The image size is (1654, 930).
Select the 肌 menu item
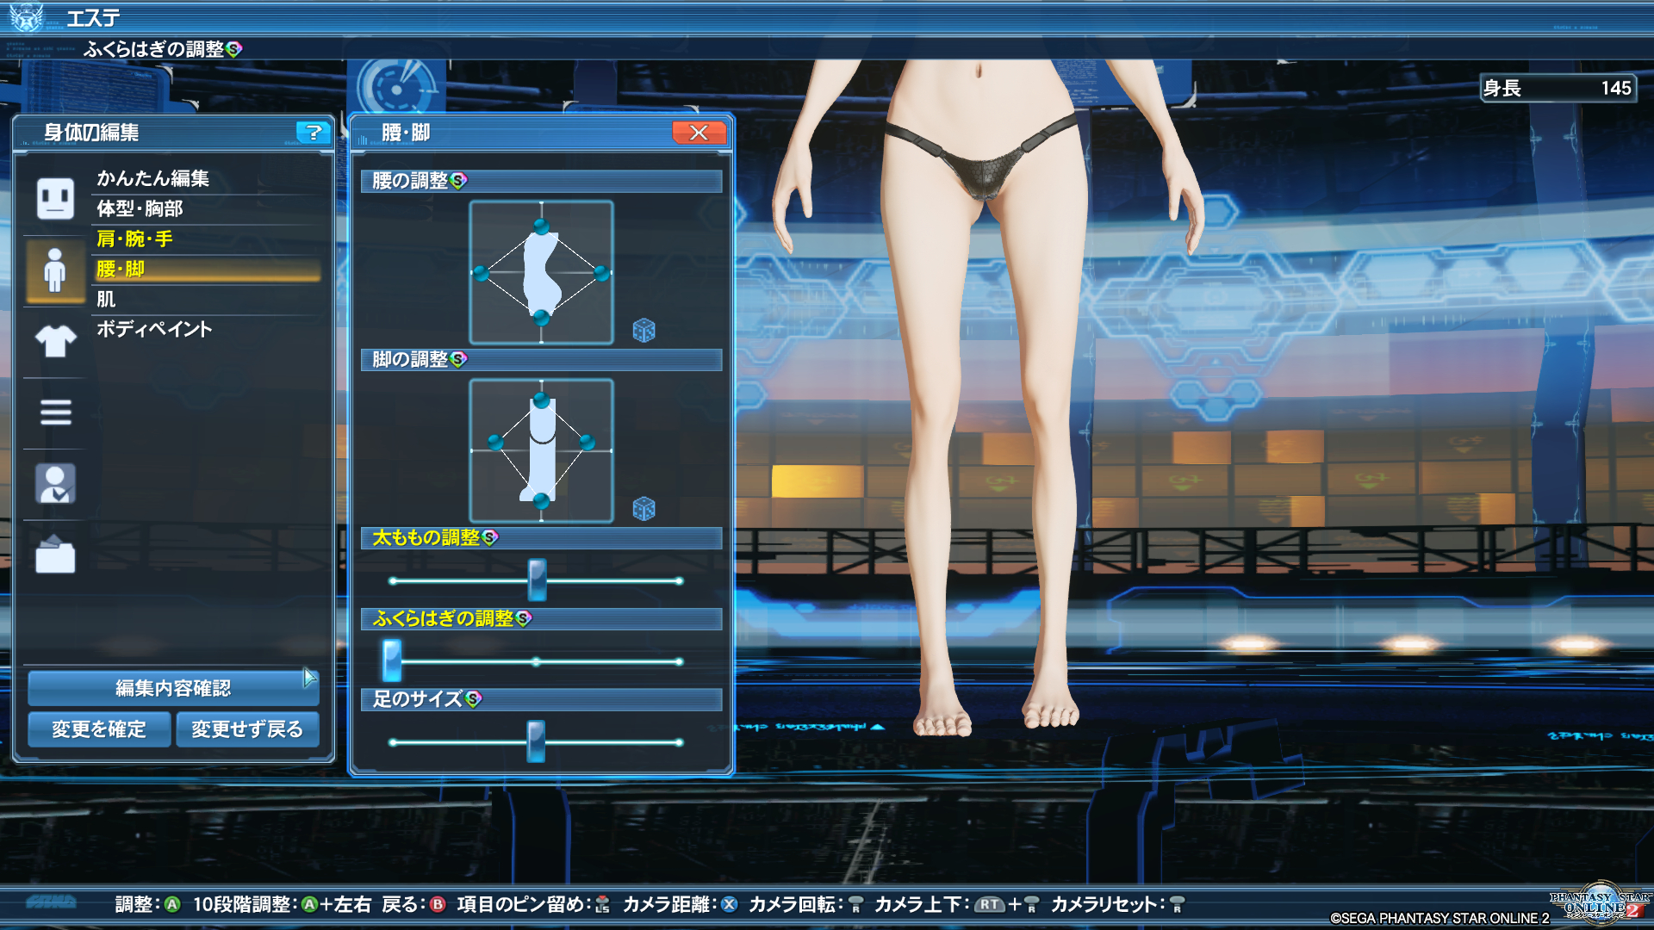click(x=106, y=299)
